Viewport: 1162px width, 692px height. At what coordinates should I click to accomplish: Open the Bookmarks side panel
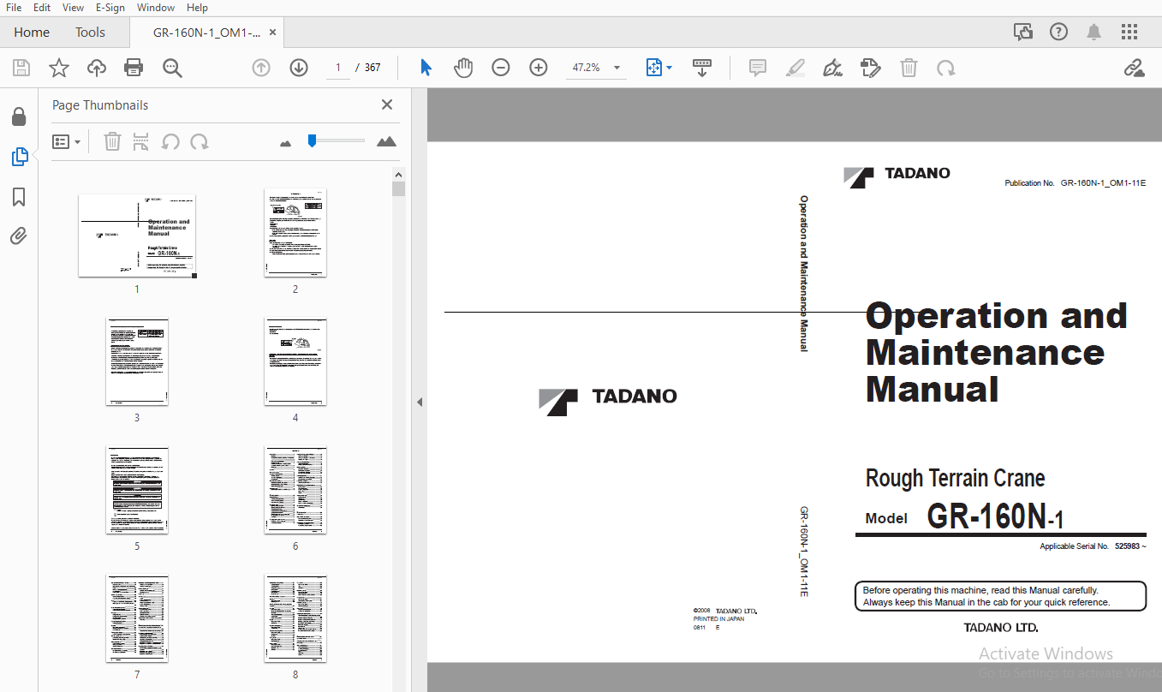[19, 198]
